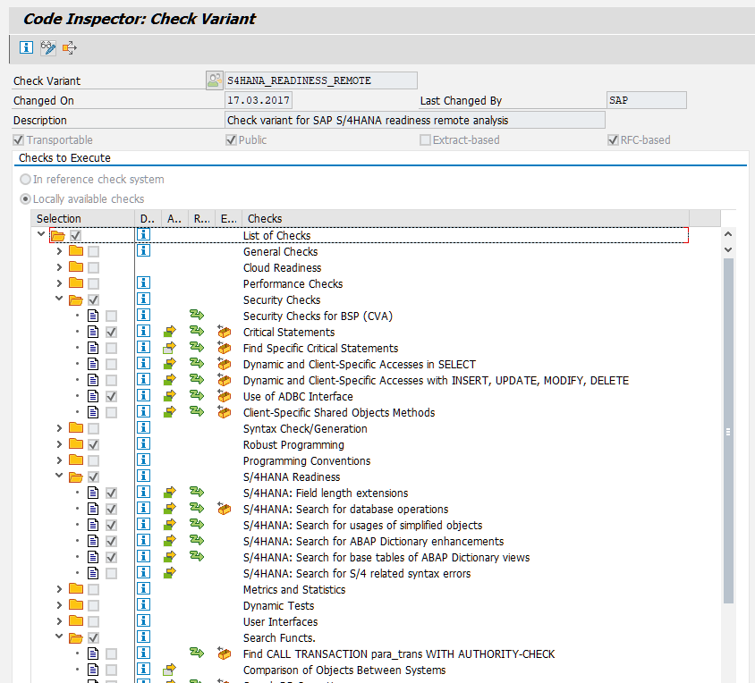Click into the Check Variant name field
The height and width of the screenshot is (683, 755).
click(x=320, y=80)
